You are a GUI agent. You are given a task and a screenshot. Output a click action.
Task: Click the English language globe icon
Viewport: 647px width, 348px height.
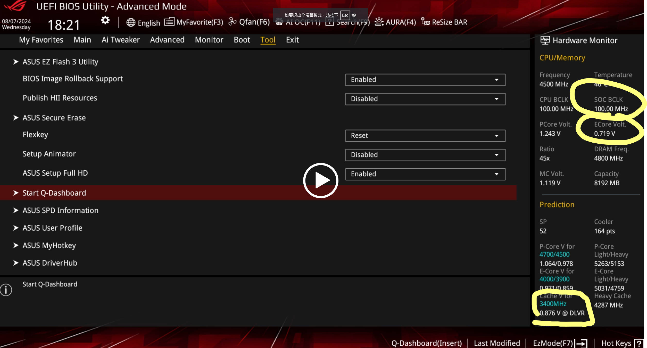coord(131,22)
